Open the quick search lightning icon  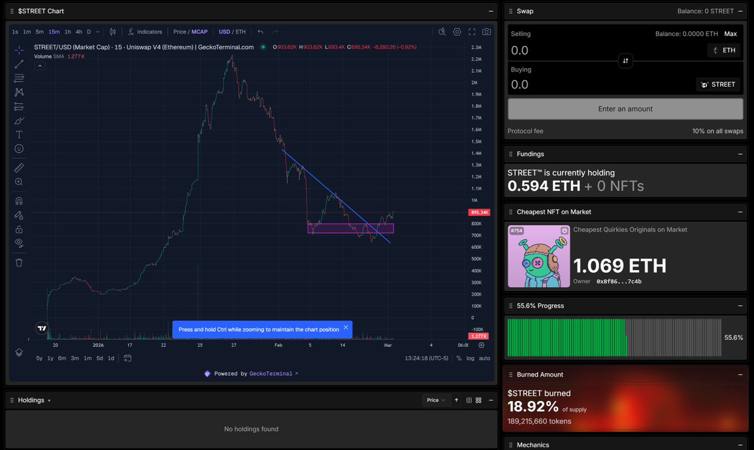[442, 31]
